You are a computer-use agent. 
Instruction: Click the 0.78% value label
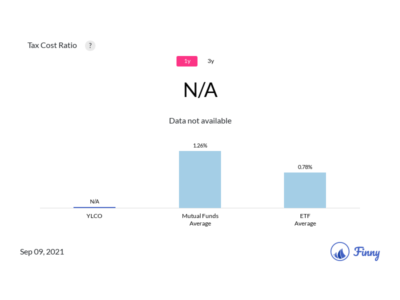tap(305, 167)
